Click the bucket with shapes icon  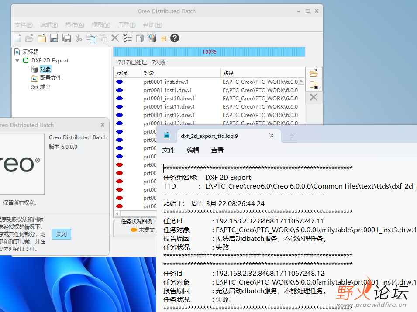[x=152, y=38]
